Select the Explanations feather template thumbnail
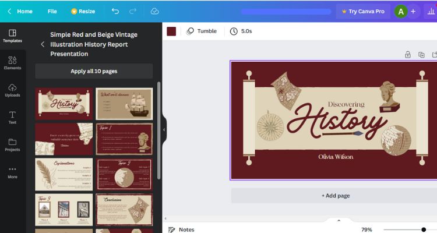Screen dimensions: 437x233 coord(64,175)
